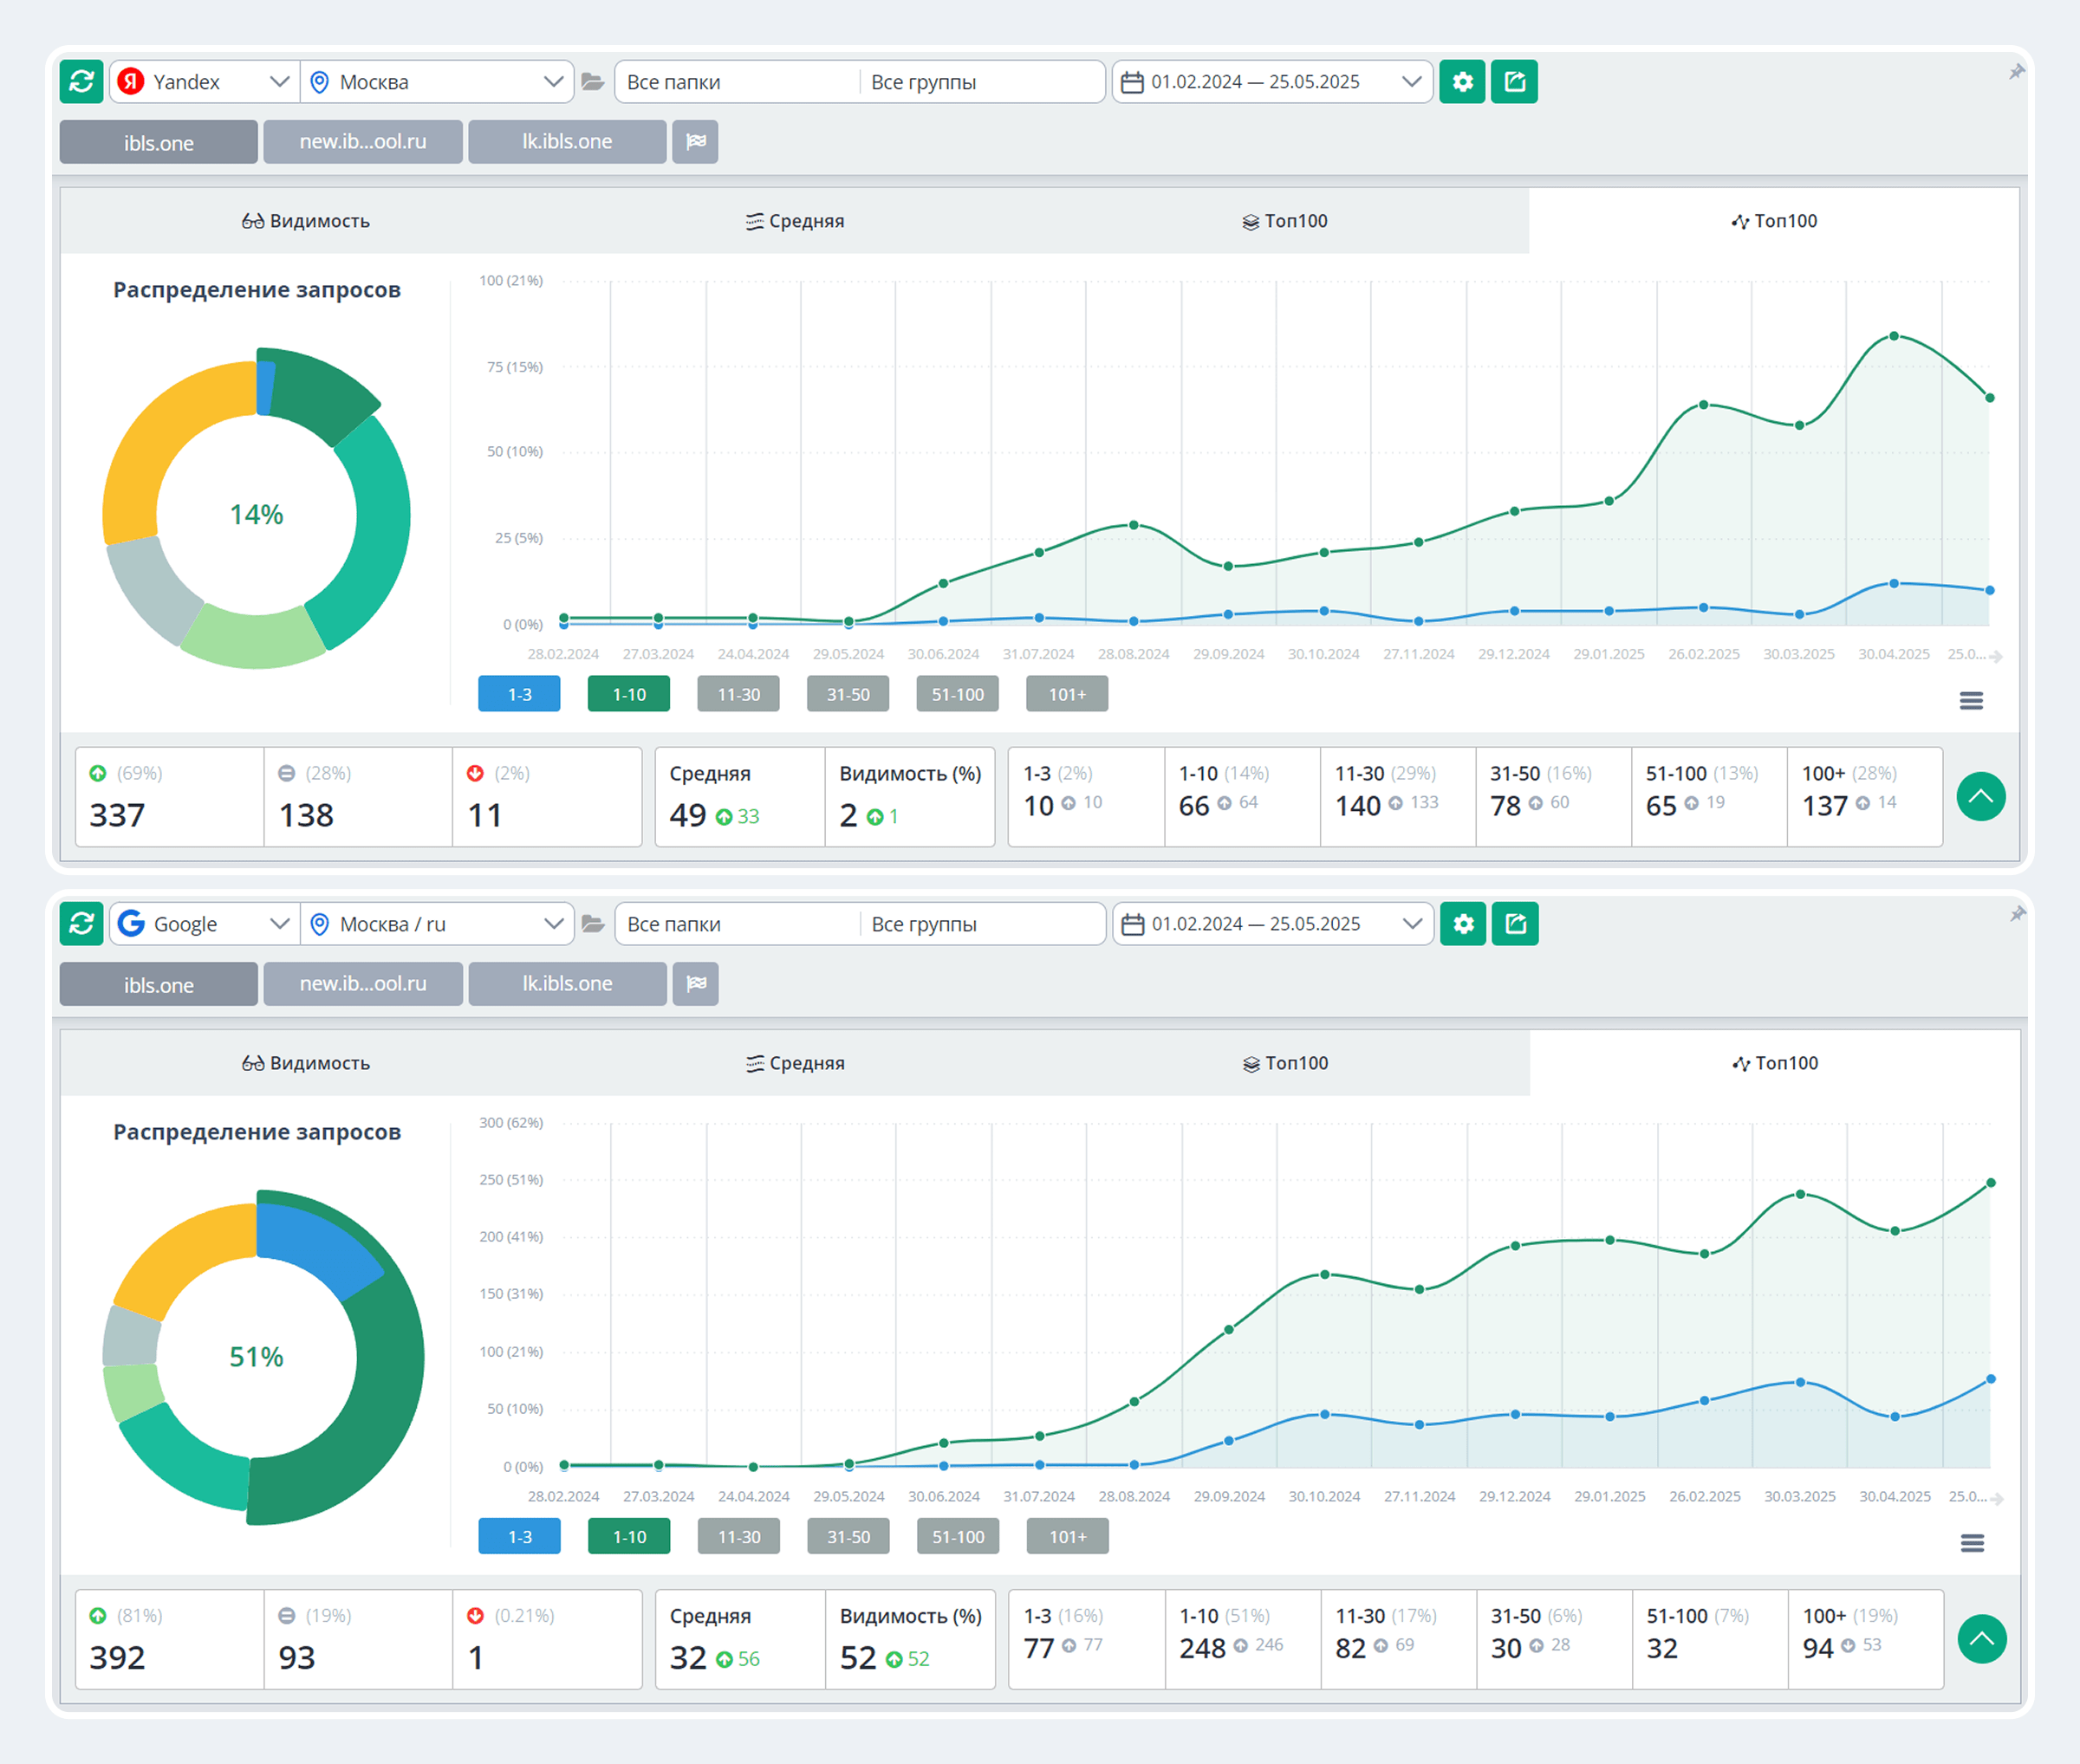Switch to the Видимость tab in the Yandex panel
2080x1764 pixels.
pyautogui.click(x=305, y=221)
